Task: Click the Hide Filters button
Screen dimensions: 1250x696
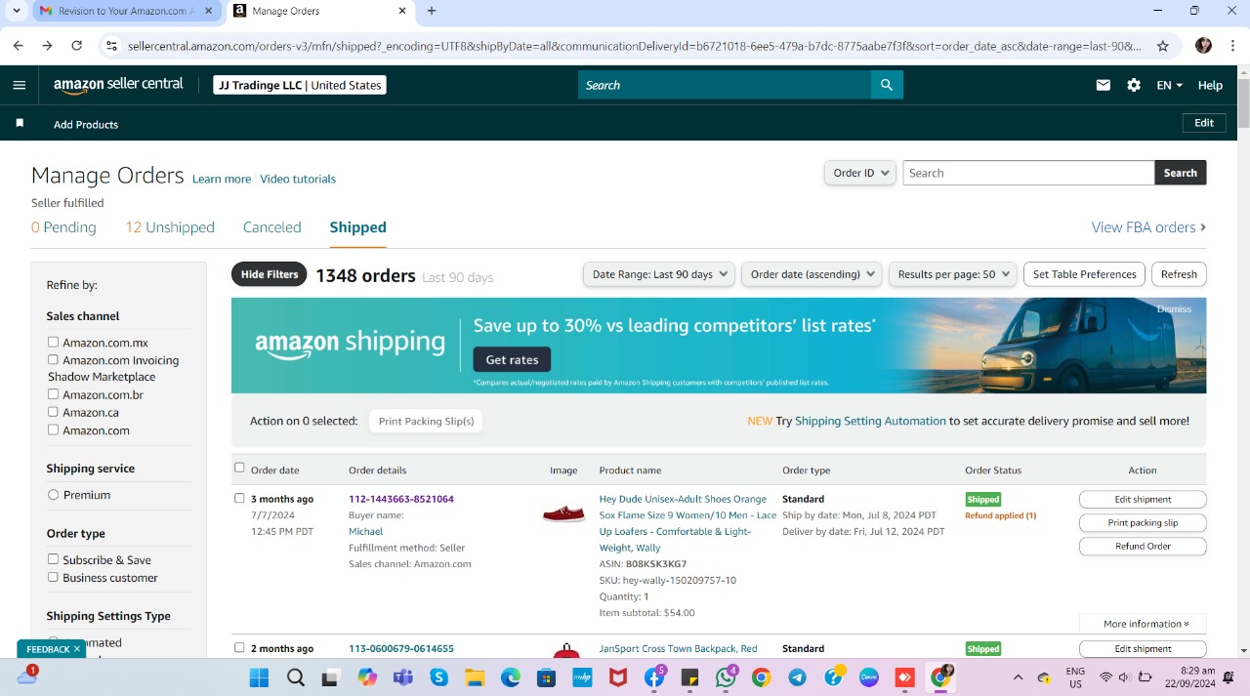Action: tap(270, 274)
